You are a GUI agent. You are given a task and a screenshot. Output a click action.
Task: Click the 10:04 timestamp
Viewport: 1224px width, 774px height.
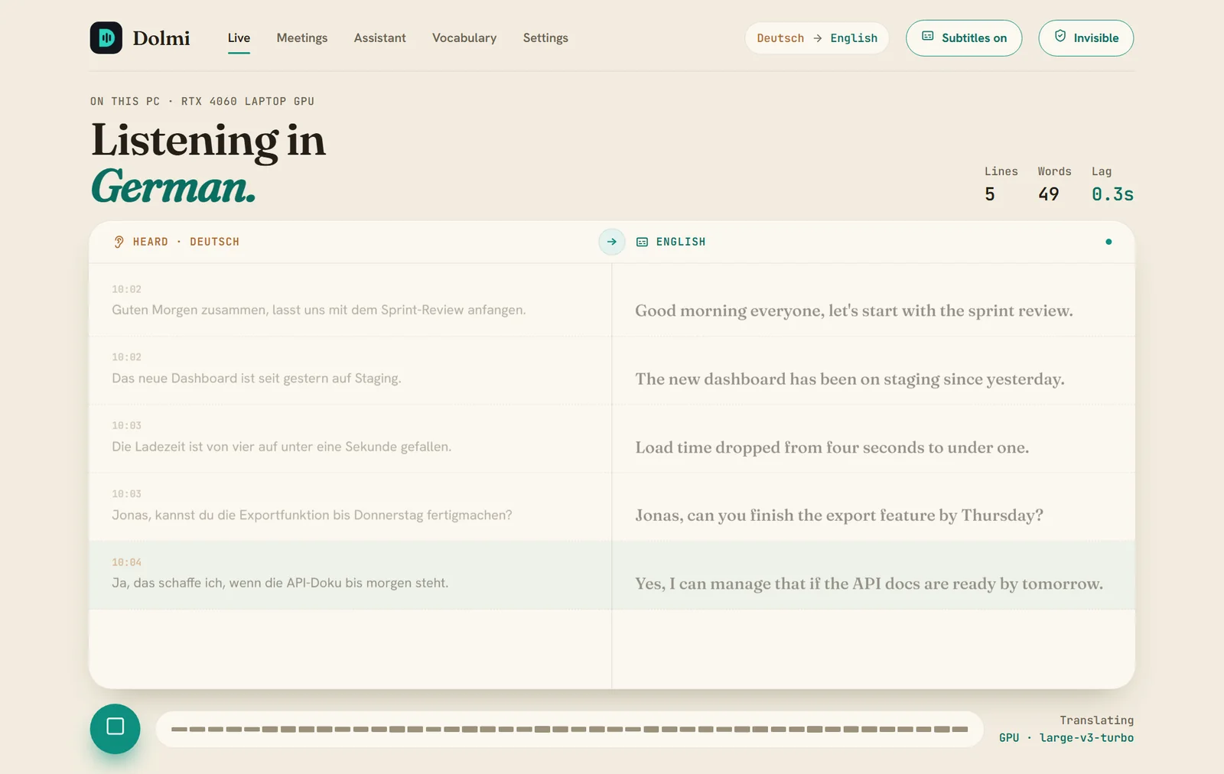pyautogui.click(x=127, y=562)
